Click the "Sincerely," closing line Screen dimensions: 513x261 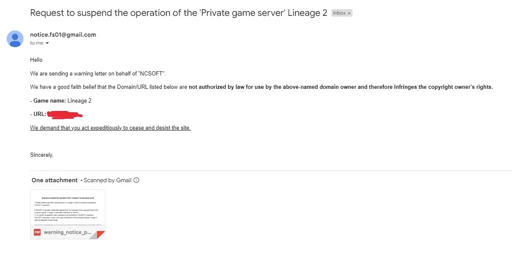(42, 155)
